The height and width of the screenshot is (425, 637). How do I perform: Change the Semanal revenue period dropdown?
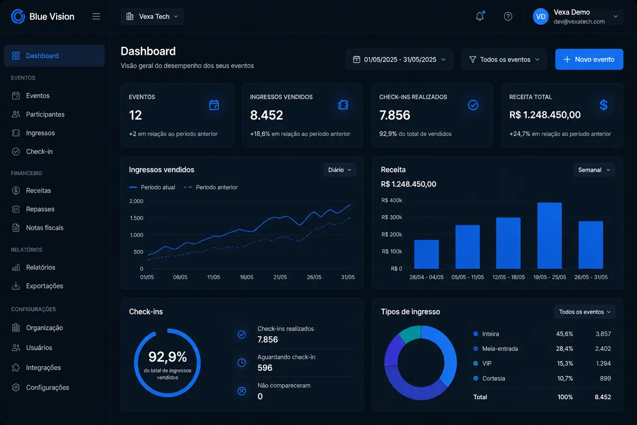click(x=594, y=170)
